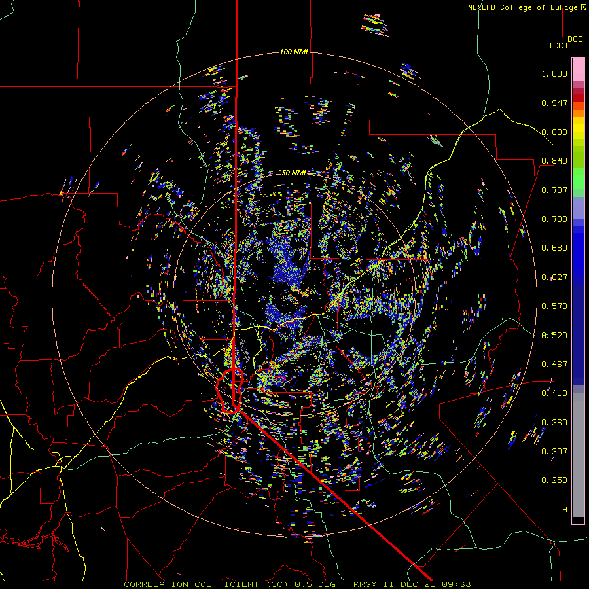
Task: Click the 0.467 color scale value
Action: click(554, 365)
